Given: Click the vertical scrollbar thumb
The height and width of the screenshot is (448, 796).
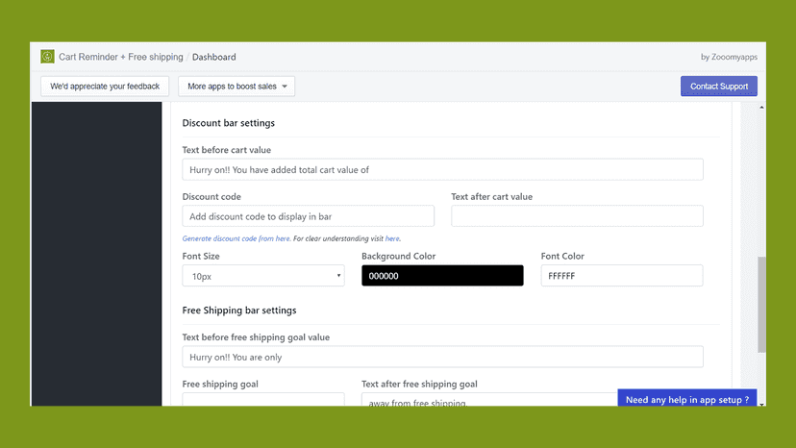Looking at the screenshot, I should tap(761, 304).
